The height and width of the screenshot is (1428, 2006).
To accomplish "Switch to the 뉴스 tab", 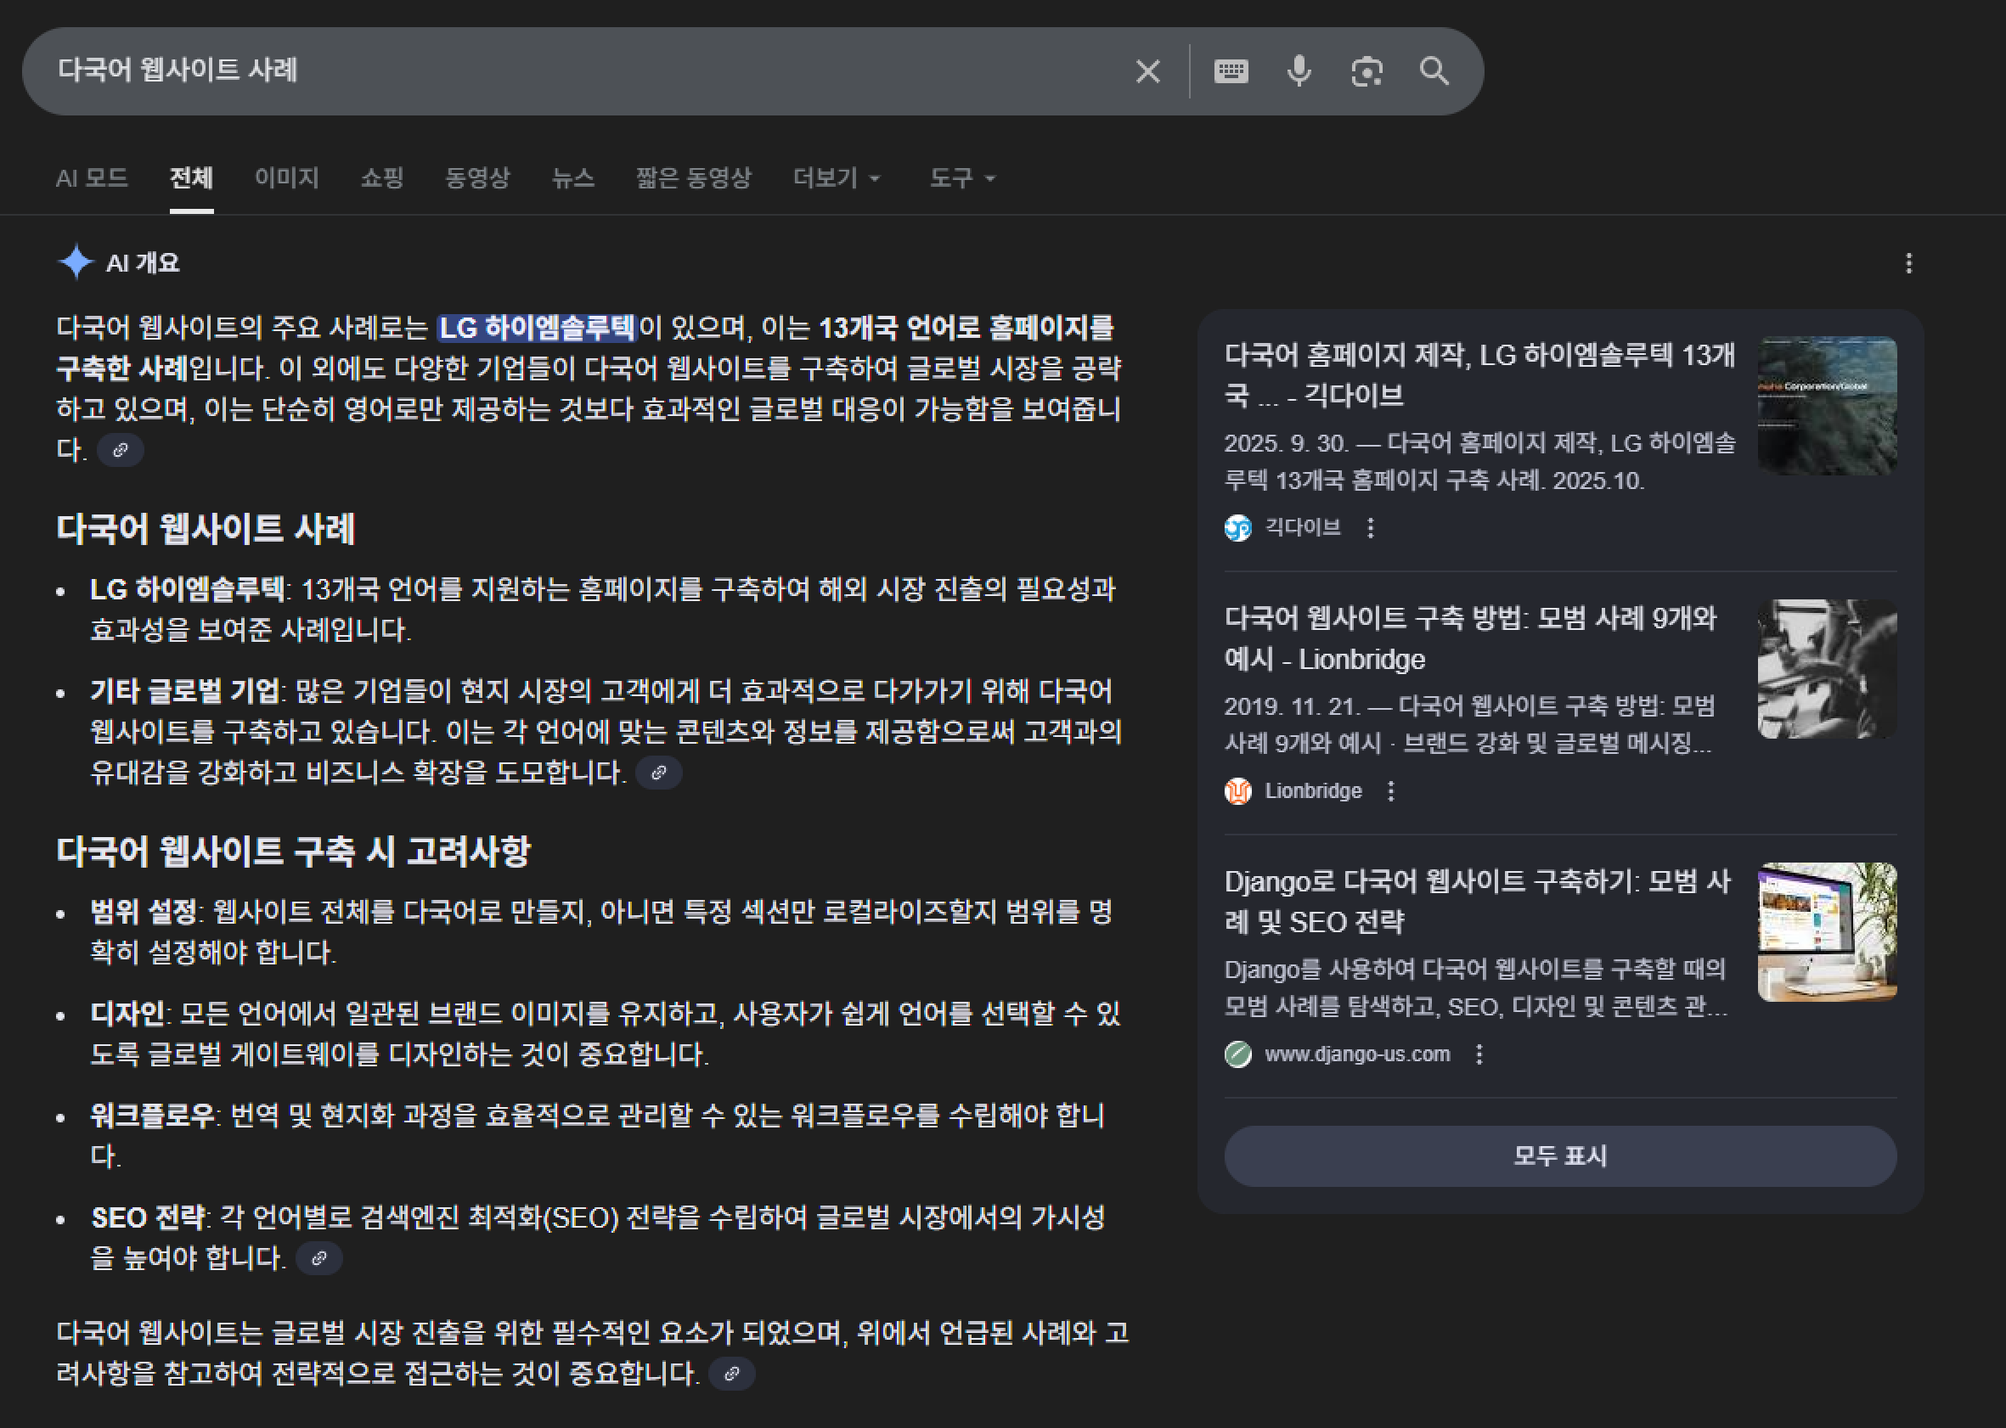I will 572,178.
